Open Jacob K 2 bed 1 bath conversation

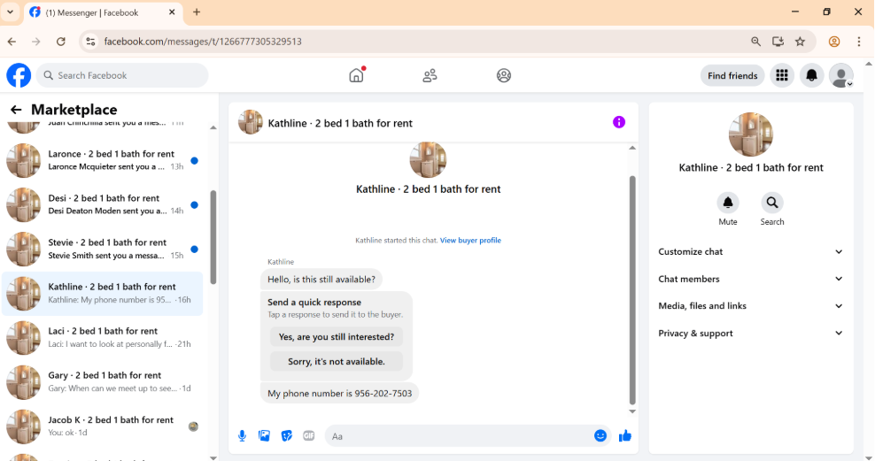tap(103, 426)
